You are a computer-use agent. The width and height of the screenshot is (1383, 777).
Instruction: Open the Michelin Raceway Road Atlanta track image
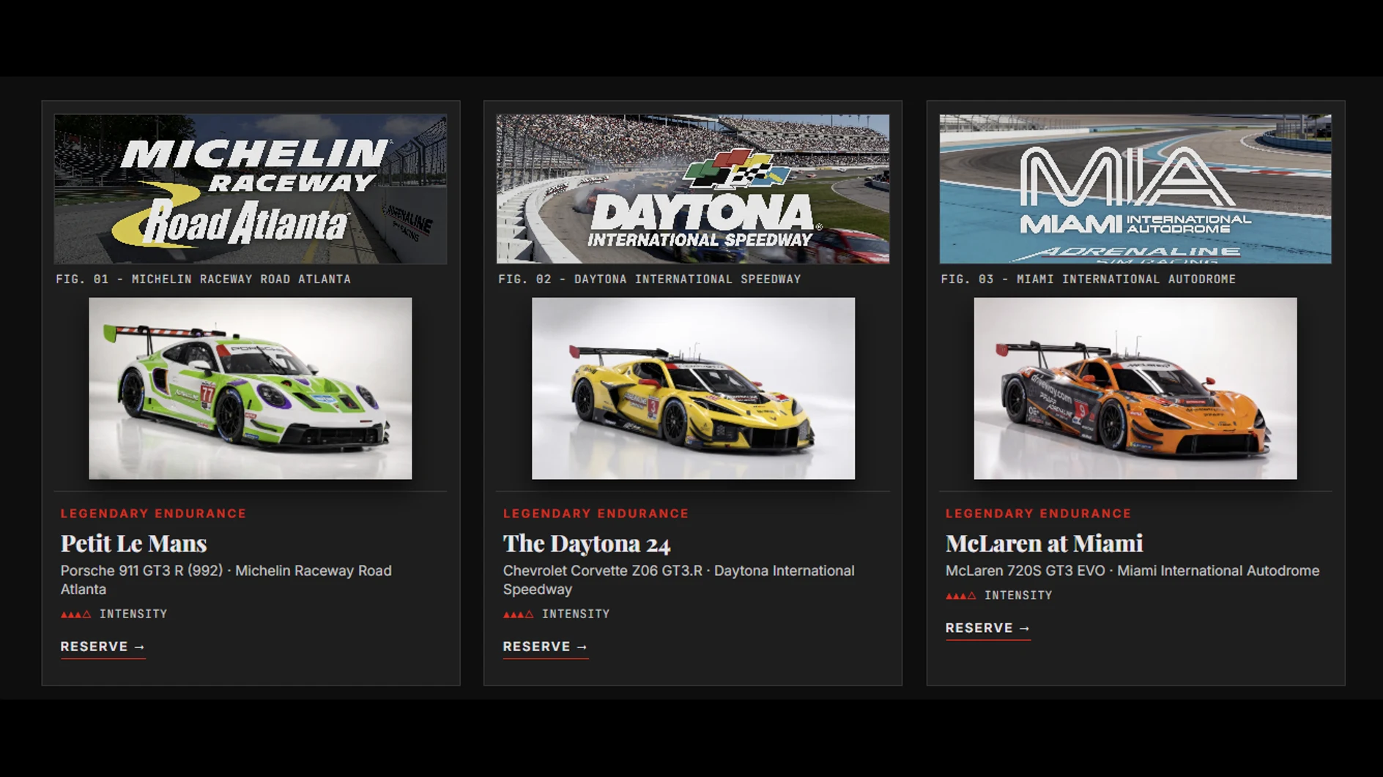click(251, 189)
